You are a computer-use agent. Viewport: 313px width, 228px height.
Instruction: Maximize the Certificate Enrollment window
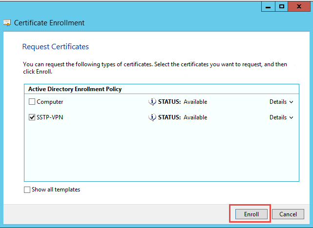point(282,6)
